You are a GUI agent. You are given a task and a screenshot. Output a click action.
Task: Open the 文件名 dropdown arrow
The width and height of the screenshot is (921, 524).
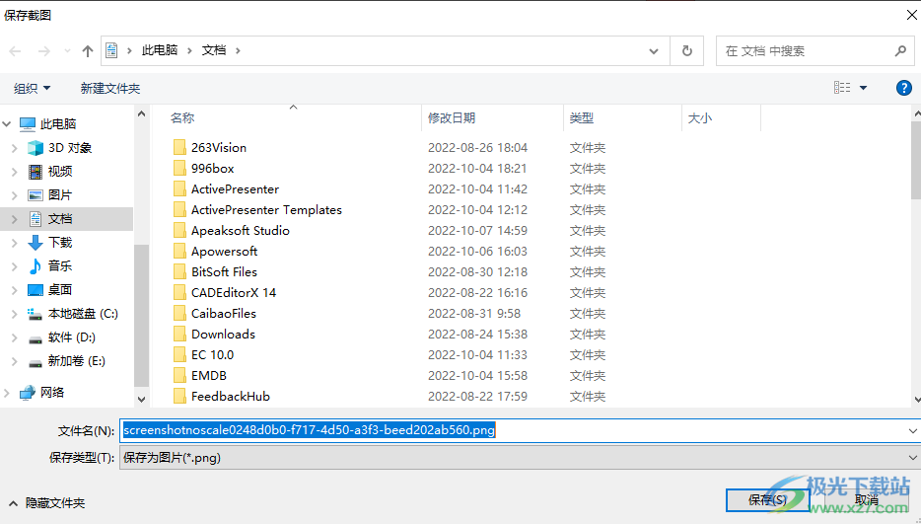(912, 431)
